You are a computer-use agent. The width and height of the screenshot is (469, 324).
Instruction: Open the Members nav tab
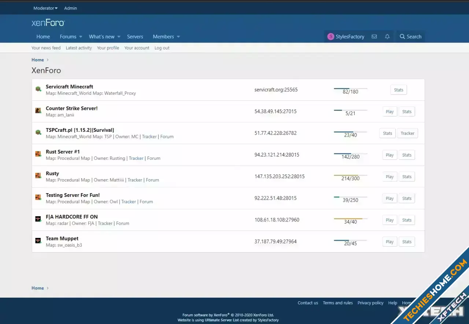click(163, 37)
